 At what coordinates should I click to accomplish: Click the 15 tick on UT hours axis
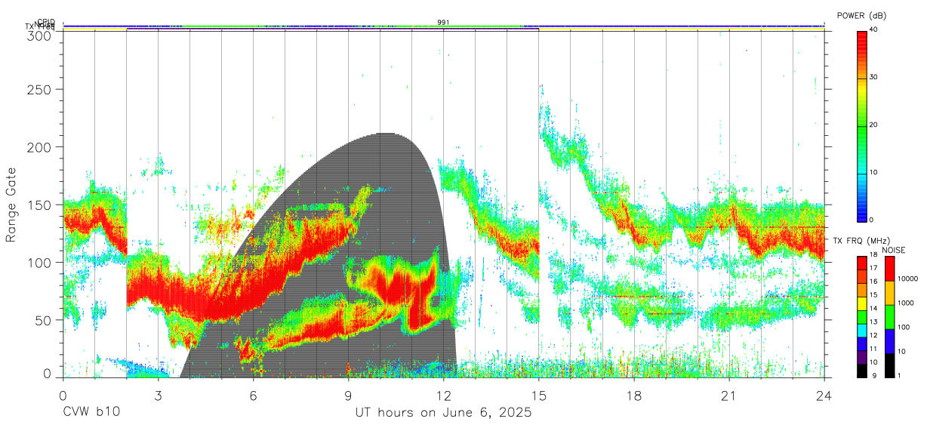539,395
